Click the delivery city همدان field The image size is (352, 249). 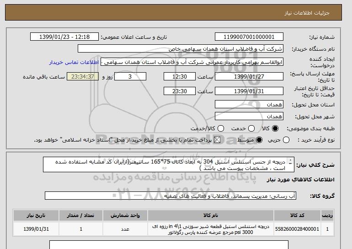click(x=249, y=116)
